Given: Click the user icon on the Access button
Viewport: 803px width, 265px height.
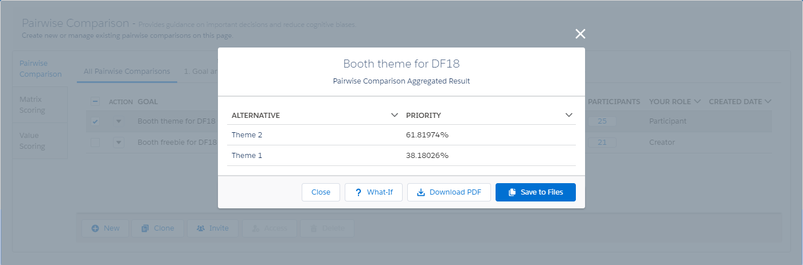Looking at the screenshot, I should pyautogui.click(x=255, y=228).
